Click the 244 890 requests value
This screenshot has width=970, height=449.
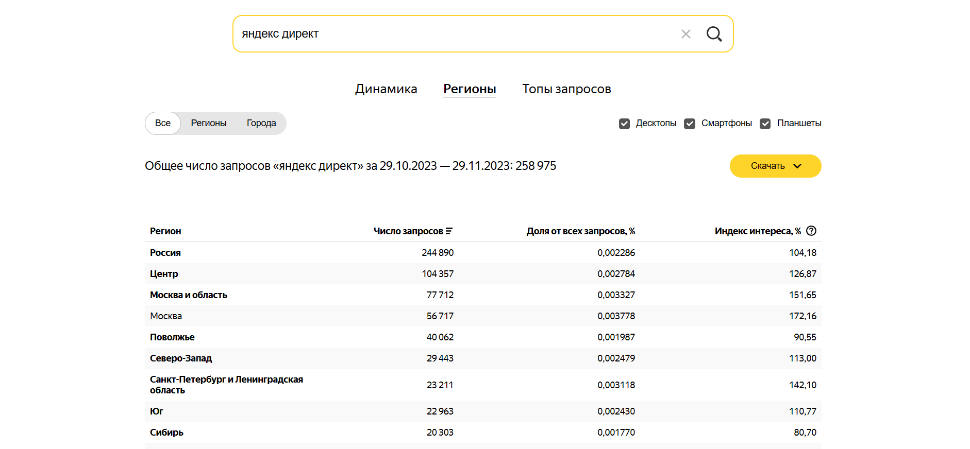(x=438, y=253)
